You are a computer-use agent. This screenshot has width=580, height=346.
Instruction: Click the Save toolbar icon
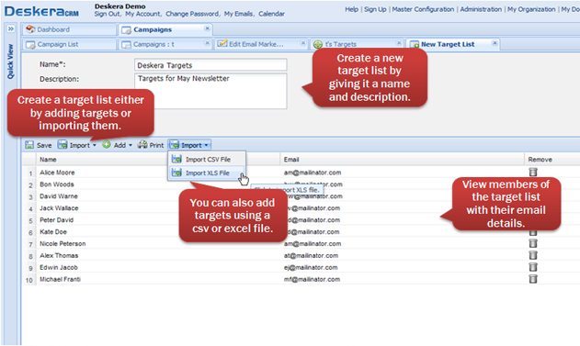pos(29,145)
